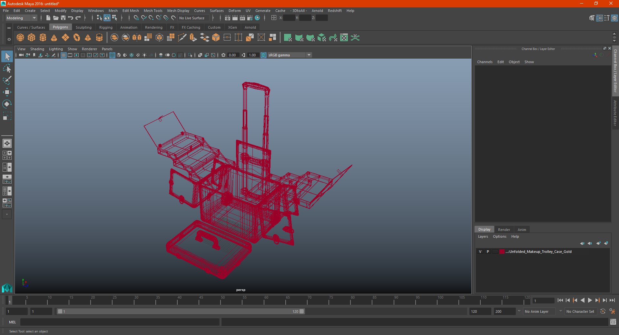Click the undo arrow icon
This screenshot has height=335, width=619.
pyautogui.click(x=71, y=18)
